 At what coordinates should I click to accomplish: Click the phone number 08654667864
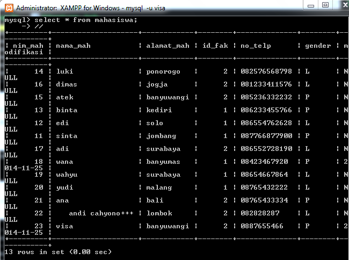pos(264,175)
